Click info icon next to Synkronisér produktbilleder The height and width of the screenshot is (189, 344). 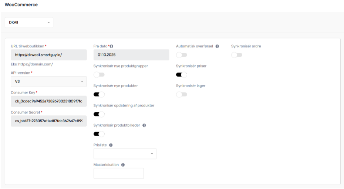click(x=144, y=125)
